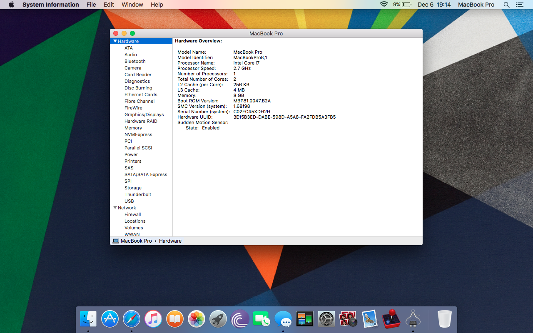533x333 pixels.
Task: Select Card Reader in the sidebar
Action: click(138, 75)
